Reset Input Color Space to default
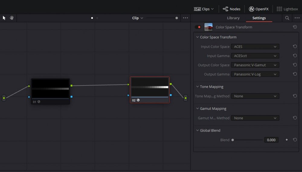Viewport: 302px width, 172px height. pos(295,47)
